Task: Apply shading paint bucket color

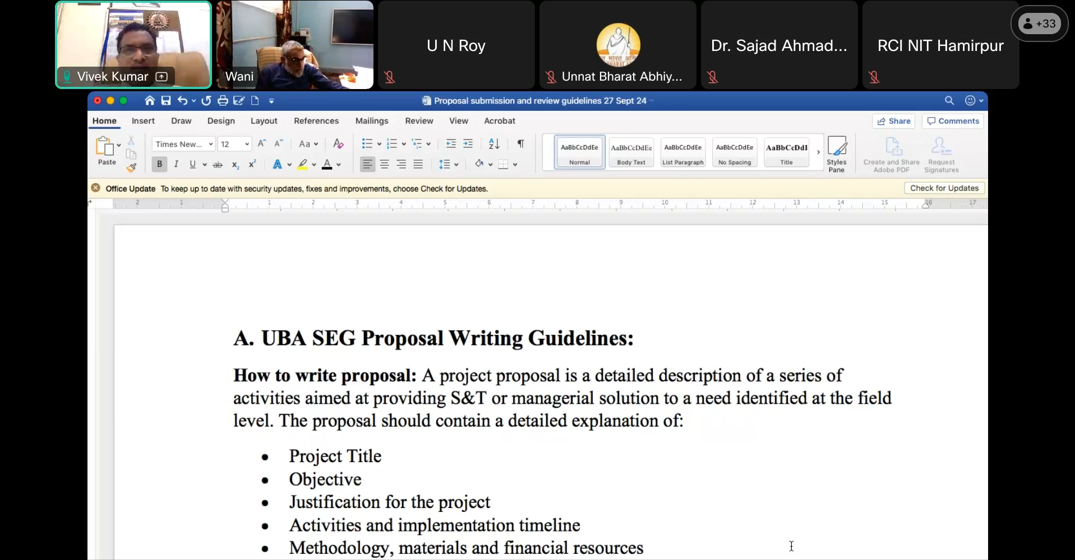Action: (x=479, y=164)
